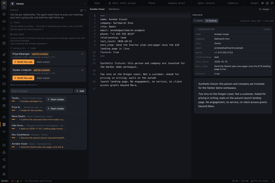Open the rocket launch icon in sidebar

(x=4, y=55)
